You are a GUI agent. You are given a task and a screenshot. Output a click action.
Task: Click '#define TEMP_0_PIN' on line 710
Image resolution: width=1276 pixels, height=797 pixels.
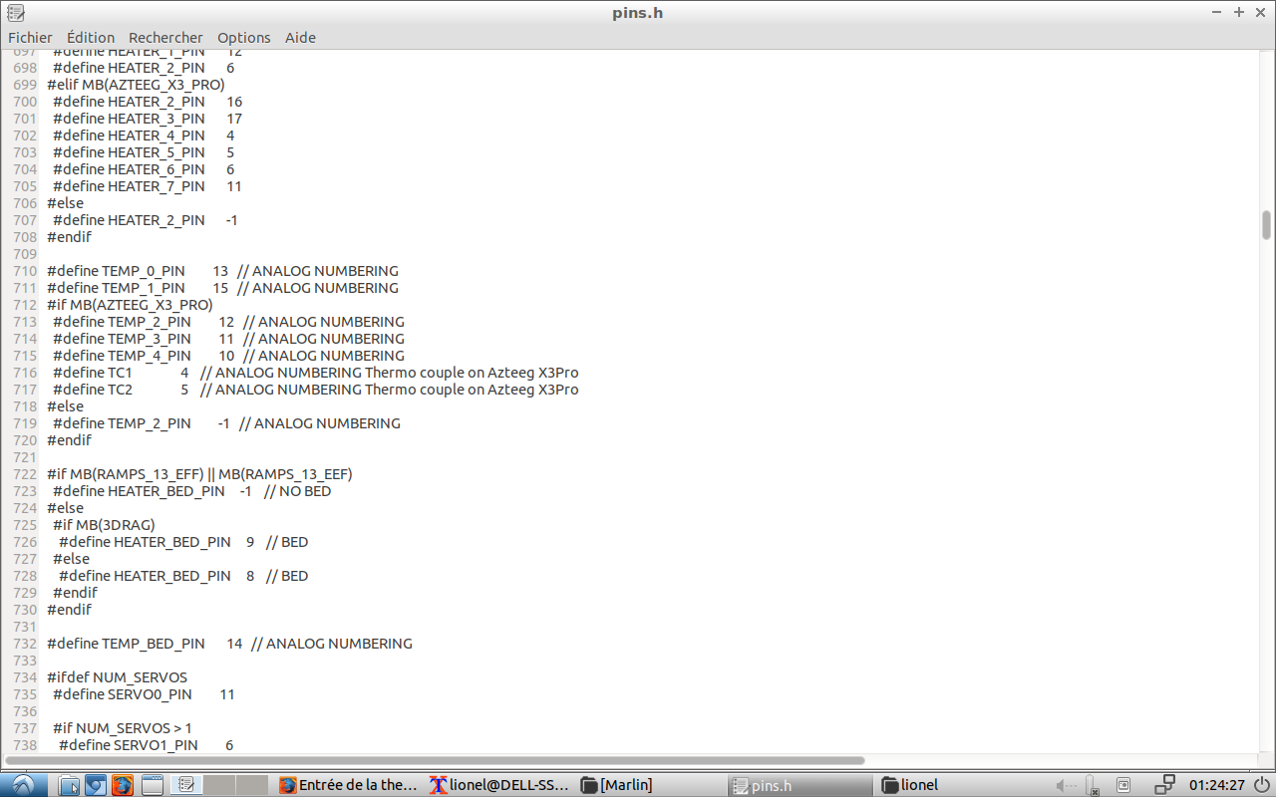click(116, 271)
